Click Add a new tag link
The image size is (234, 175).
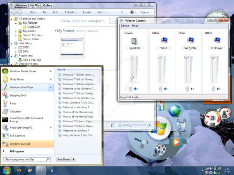coord(32,59)
